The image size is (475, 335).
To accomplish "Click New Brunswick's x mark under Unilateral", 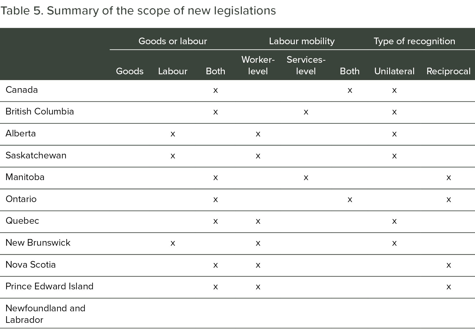I will (394, 243).
